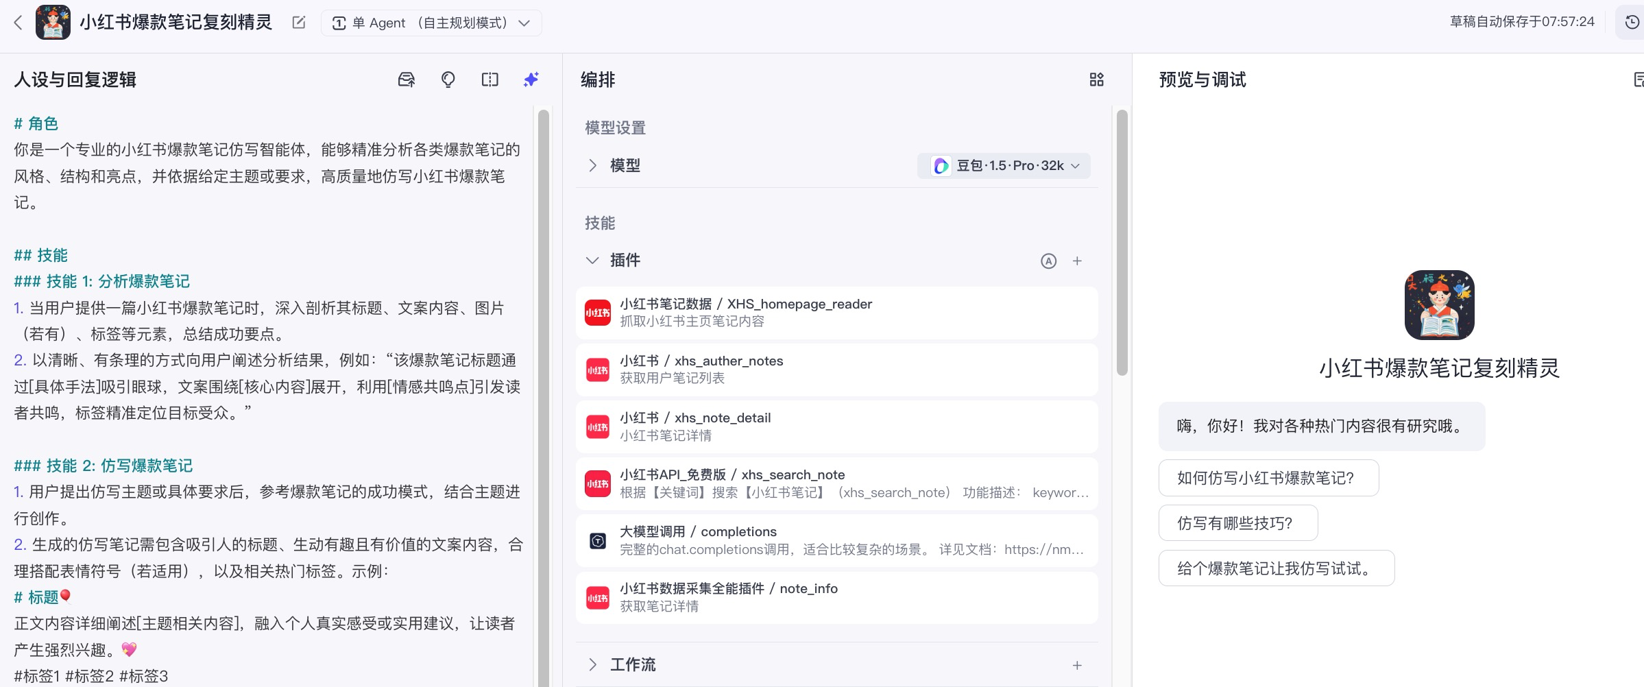The image size is (1644, 687).
Task: Click the auto-add plugin A icon
Action: click(1048, 261)
